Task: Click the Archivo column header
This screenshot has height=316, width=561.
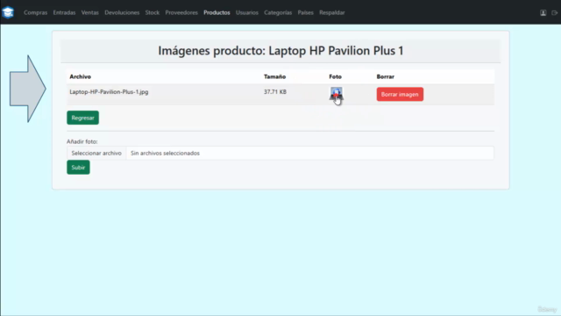Action: (x=80, y=76)
